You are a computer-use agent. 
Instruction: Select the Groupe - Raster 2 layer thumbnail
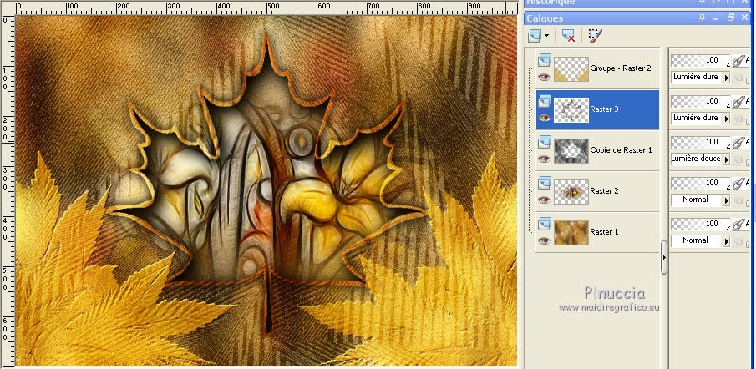click(x=571, y=69)
